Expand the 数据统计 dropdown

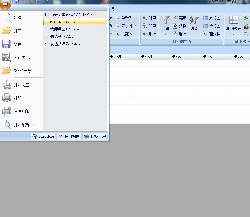(234, 34)
